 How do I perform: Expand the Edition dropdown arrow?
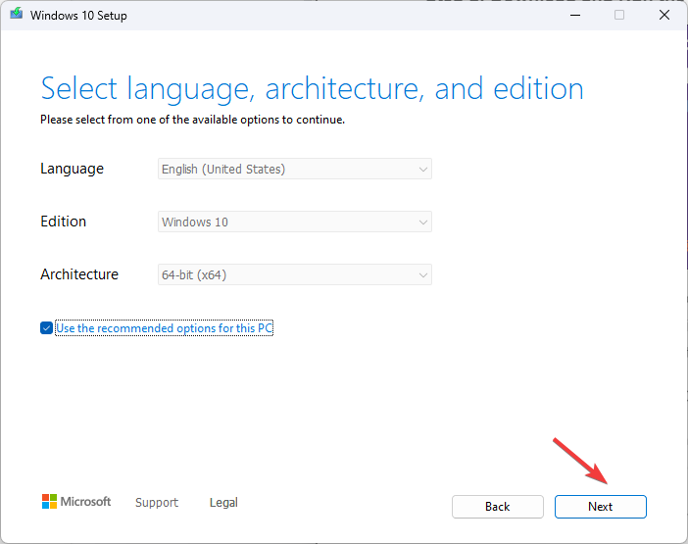point(423,223)
